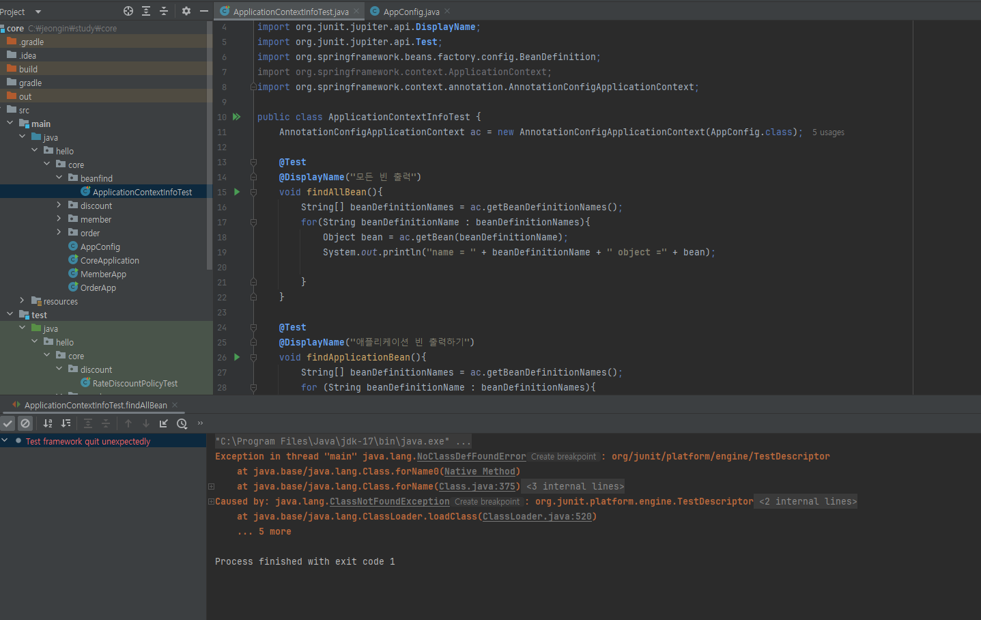Click the AppConfig class icon in tree
This screenshot has height=620, width=981.
[x=73, y=246]
